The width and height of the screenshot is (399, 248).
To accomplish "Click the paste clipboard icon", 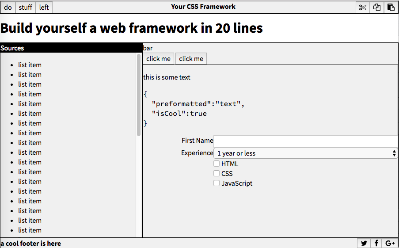I will 391,7.
